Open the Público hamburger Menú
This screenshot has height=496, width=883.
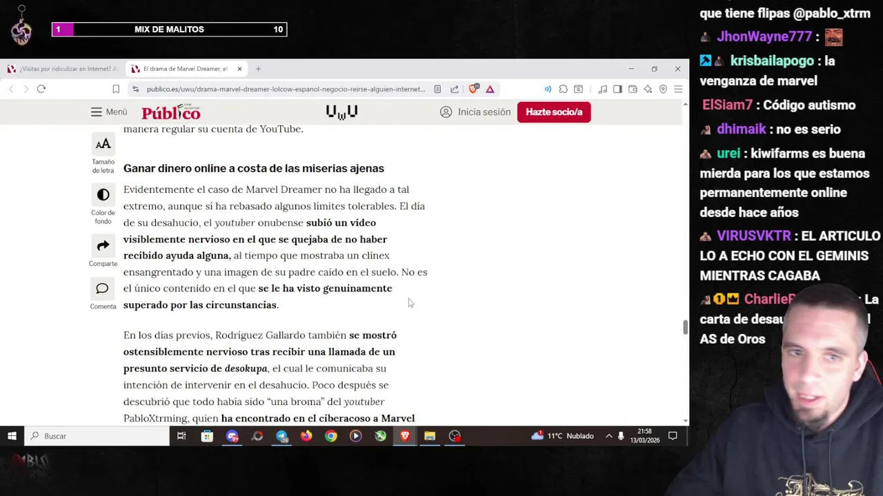(109, 112)
